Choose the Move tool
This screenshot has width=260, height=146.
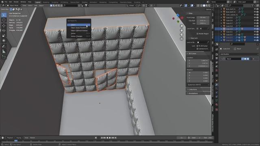(x=4, y=26)
